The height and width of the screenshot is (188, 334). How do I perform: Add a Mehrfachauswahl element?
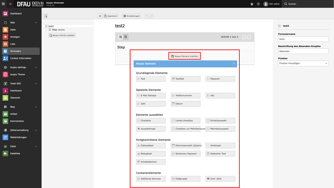coord(220,129)
